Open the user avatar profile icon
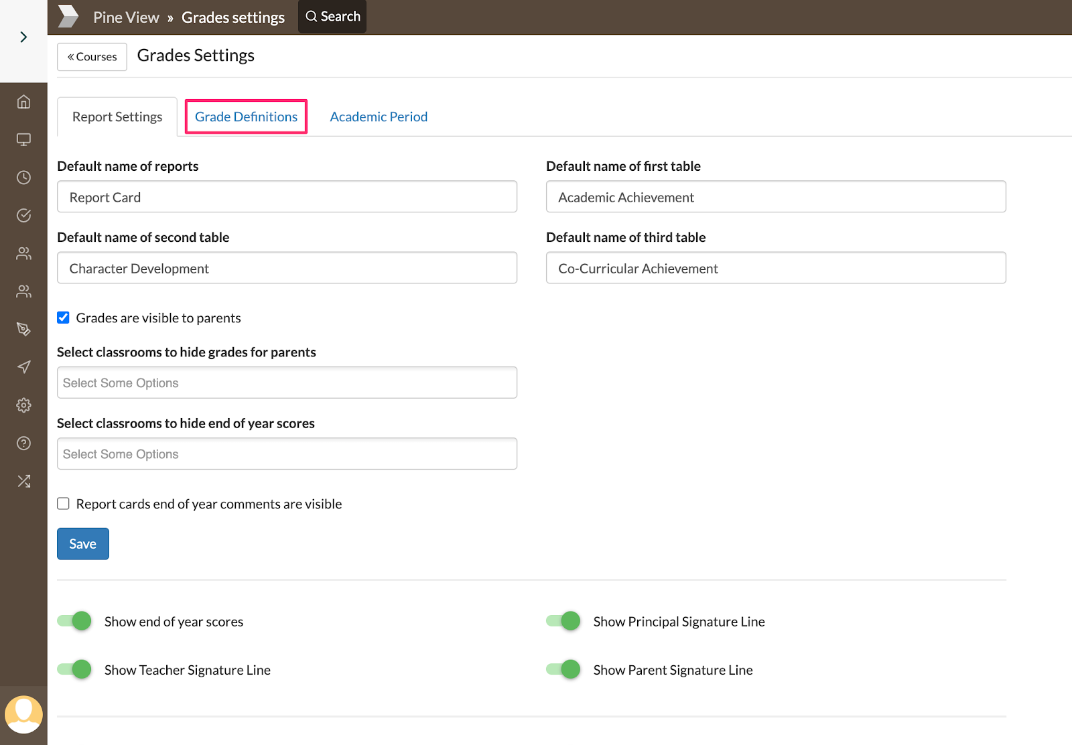The width and height of the screenshot is (1072, 745). pos(23,715)
